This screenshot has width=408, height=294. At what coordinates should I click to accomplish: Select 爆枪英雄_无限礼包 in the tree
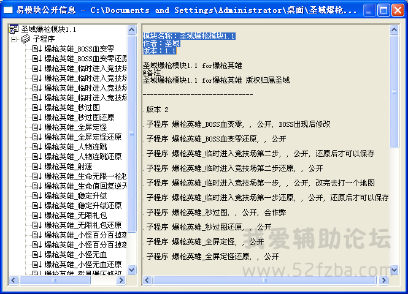[75, 216]
